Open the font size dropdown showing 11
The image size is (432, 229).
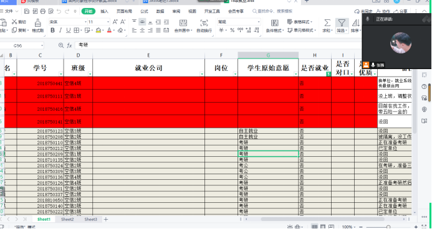[x=108, y=22]
